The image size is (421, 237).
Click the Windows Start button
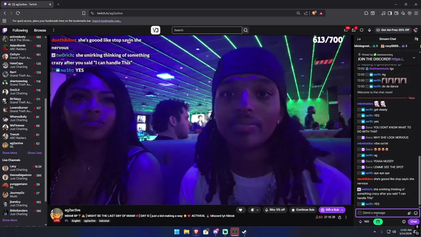(177, 232)
